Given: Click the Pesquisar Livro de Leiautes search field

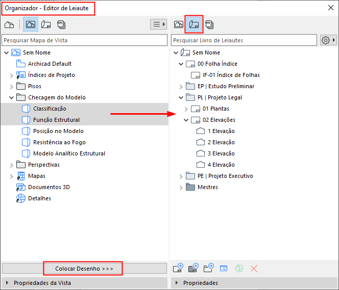Looking at the screenshot, I should [x=244, y=40].
